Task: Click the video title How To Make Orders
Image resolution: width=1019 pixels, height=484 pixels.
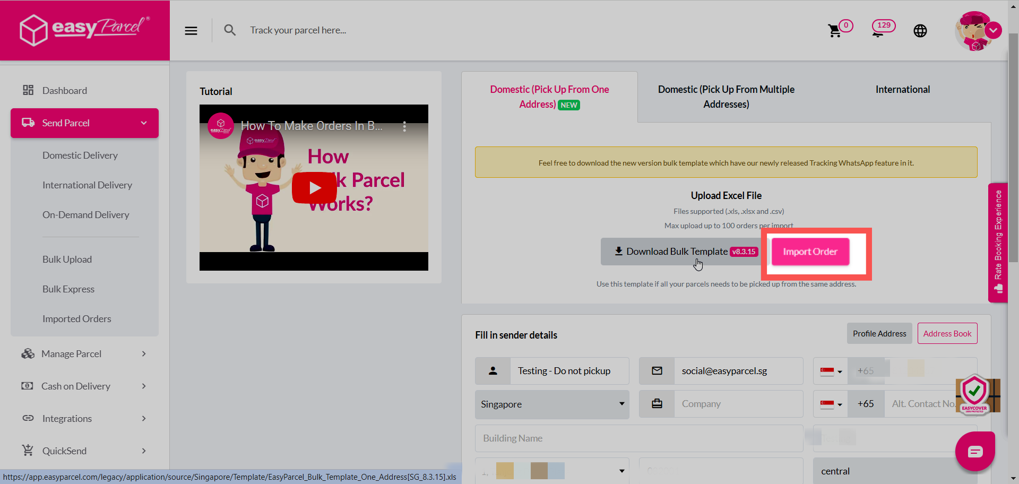Action: coord(312,126)
